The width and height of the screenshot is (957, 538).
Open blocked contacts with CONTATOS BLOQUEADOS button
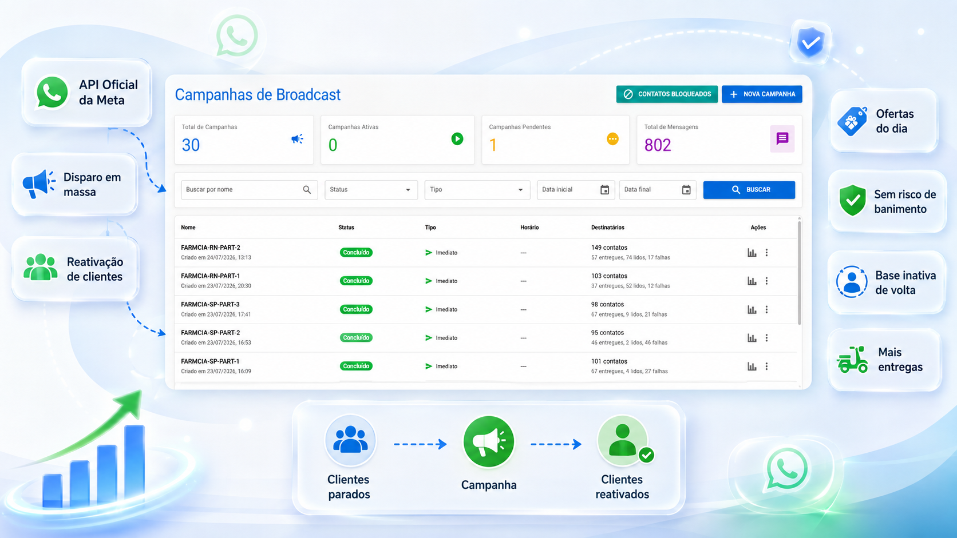point(667,94)
